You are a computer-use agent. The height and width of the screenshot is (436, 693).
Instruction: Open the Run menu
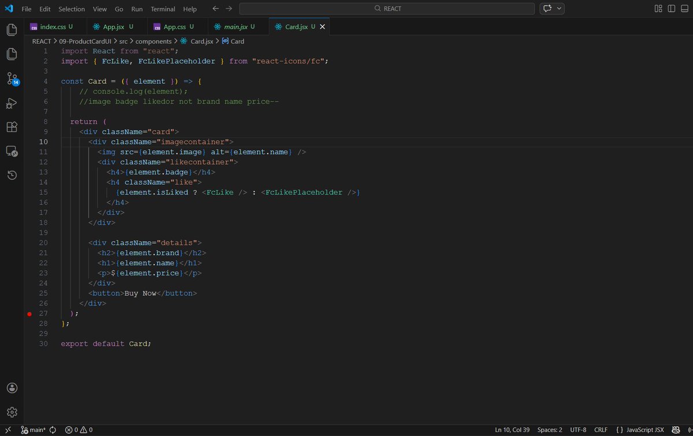(137, 9)
